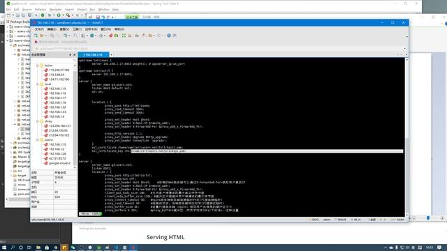Open the third (View) menu in Xshell

click(x=64, y=29)
